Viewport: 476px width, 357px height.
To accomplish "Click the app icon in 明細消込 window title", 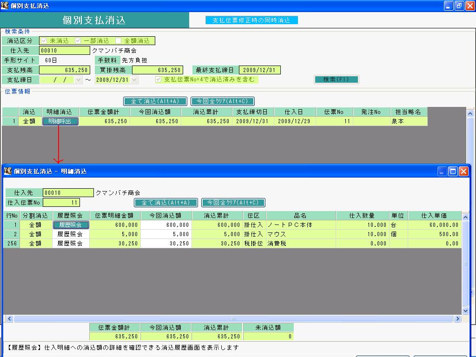I will pyautogui.click(x=8, y=171).
